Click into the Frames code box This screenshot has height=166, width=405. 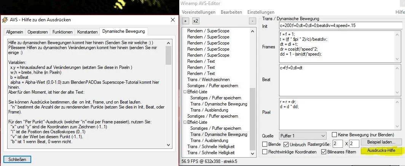[x=340, y=46]
